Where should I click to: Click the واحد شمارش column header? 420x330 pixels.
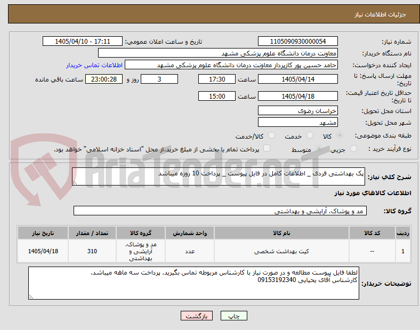(x=190, y=233)
